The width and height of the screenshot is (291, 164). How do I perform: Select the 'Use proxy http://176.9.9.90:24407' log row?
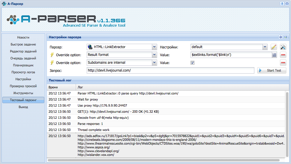[x=166, y=105]
